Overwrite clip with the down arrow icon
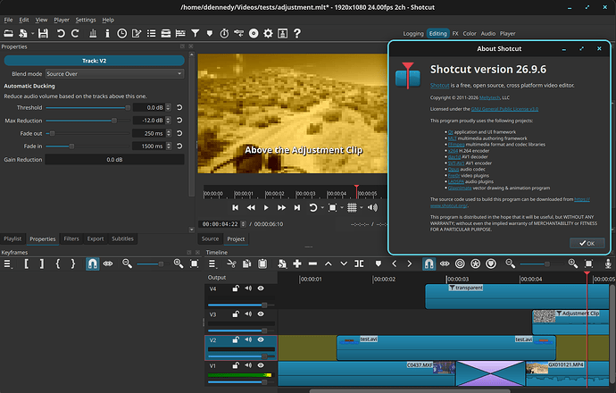Image resolution: width=616 pixels, height=393 pixels. click(x=344, y=263)
